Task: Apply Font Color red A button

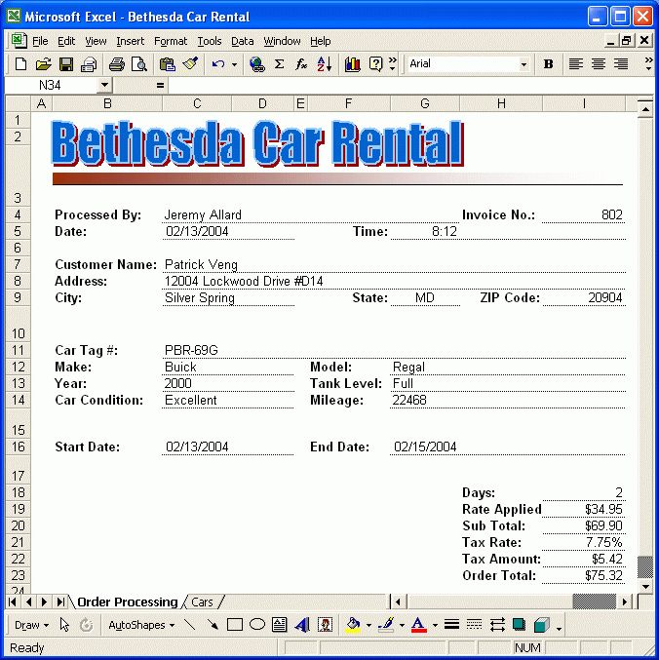Action: (x=418, y=625)
